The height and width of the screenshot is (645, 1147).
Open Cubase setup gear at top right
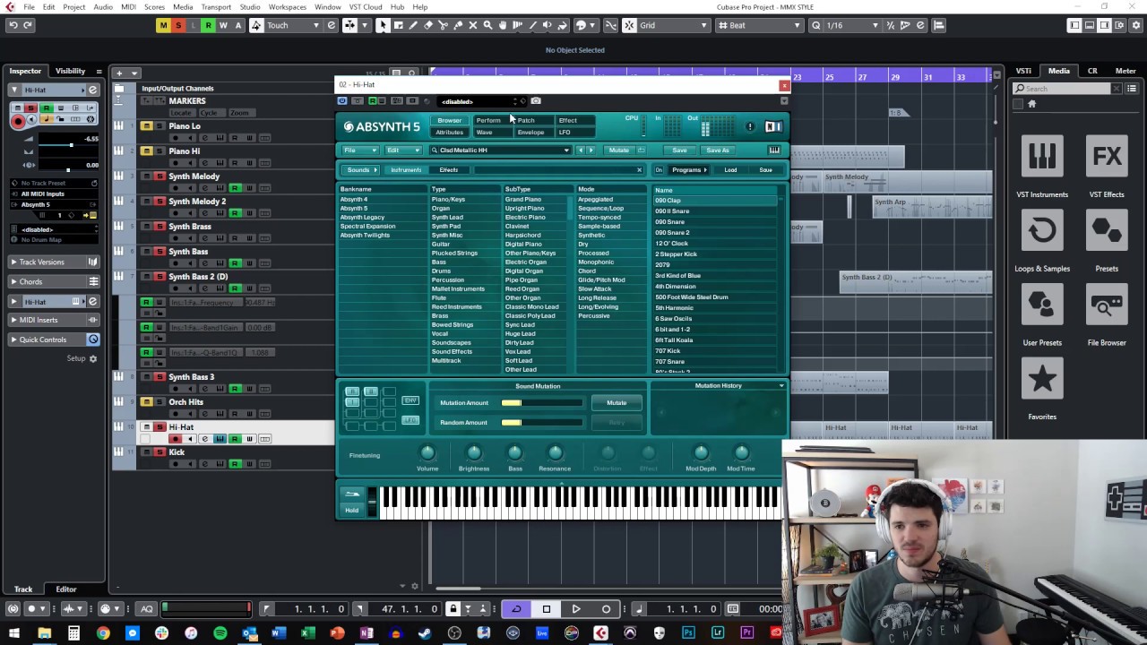pos(1135,25)
